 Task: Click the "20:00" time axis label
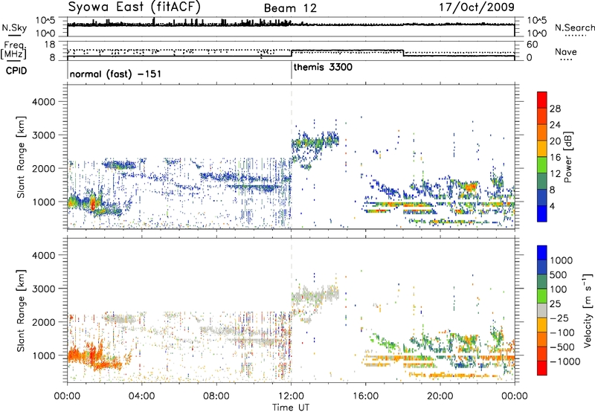point(440,396)
